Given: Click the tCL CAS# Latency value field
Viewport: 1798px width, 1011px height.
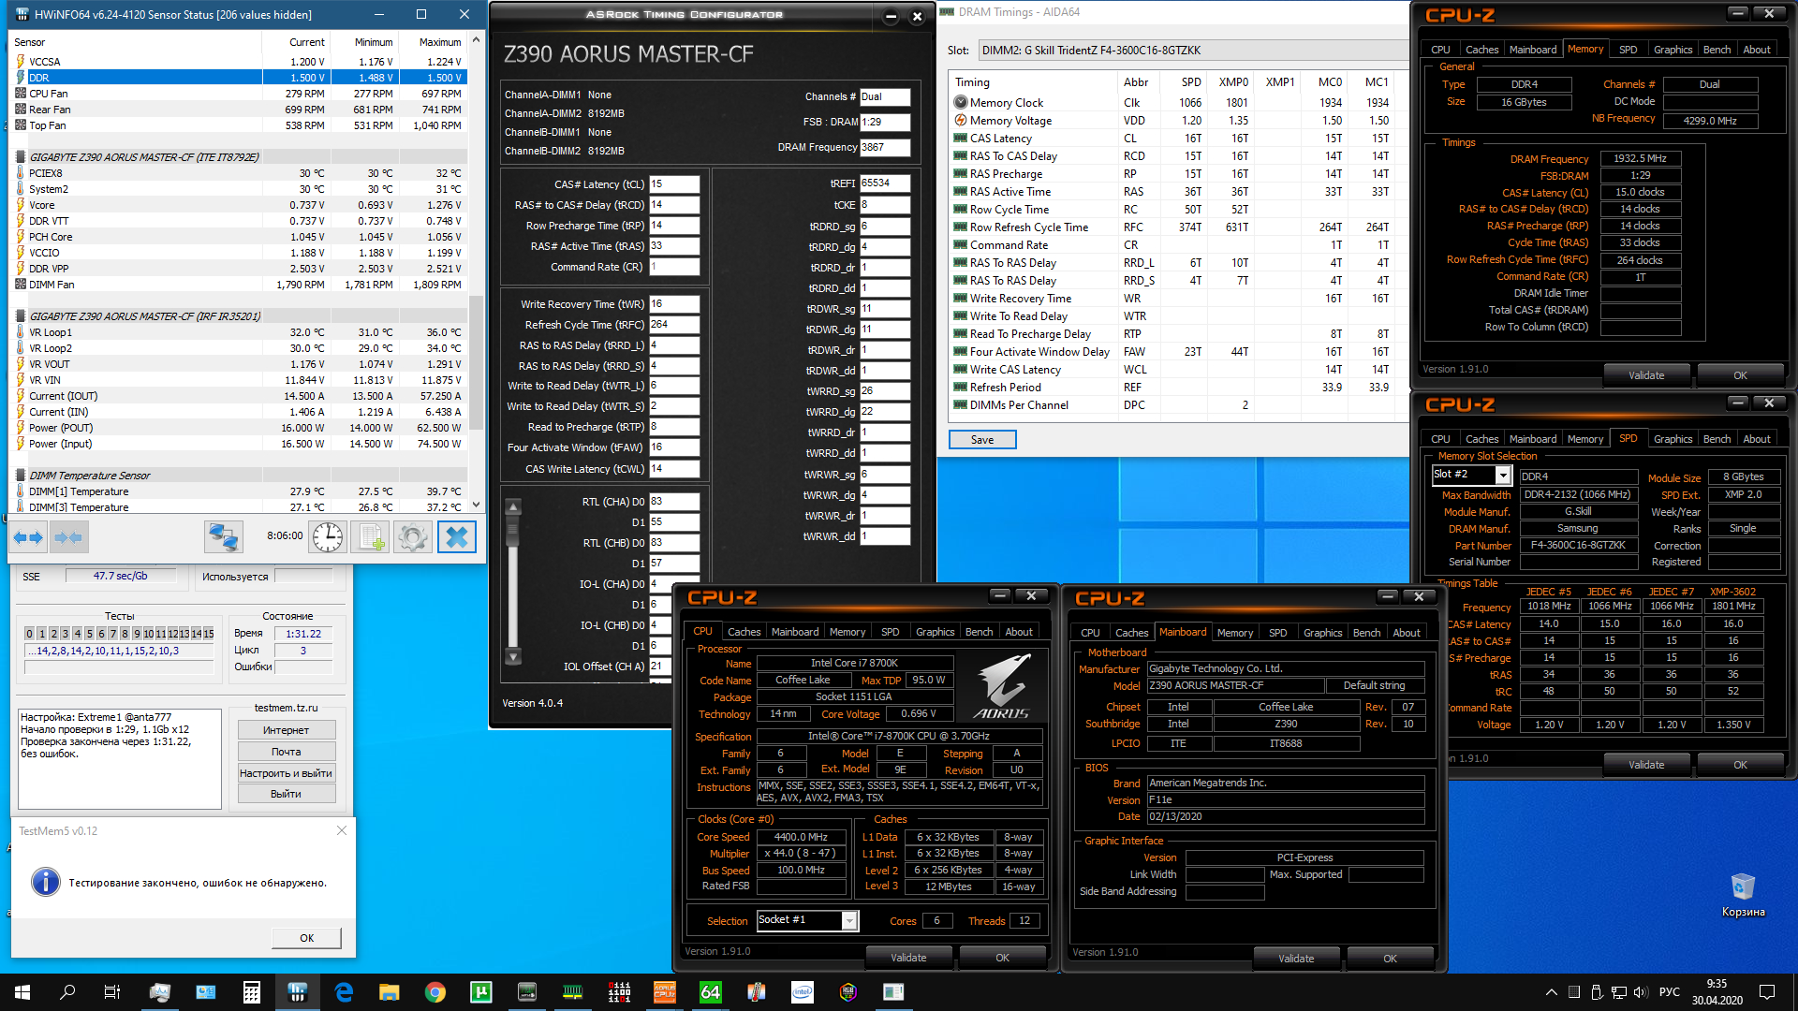Looking at the screenshot, I should [674, 184].
